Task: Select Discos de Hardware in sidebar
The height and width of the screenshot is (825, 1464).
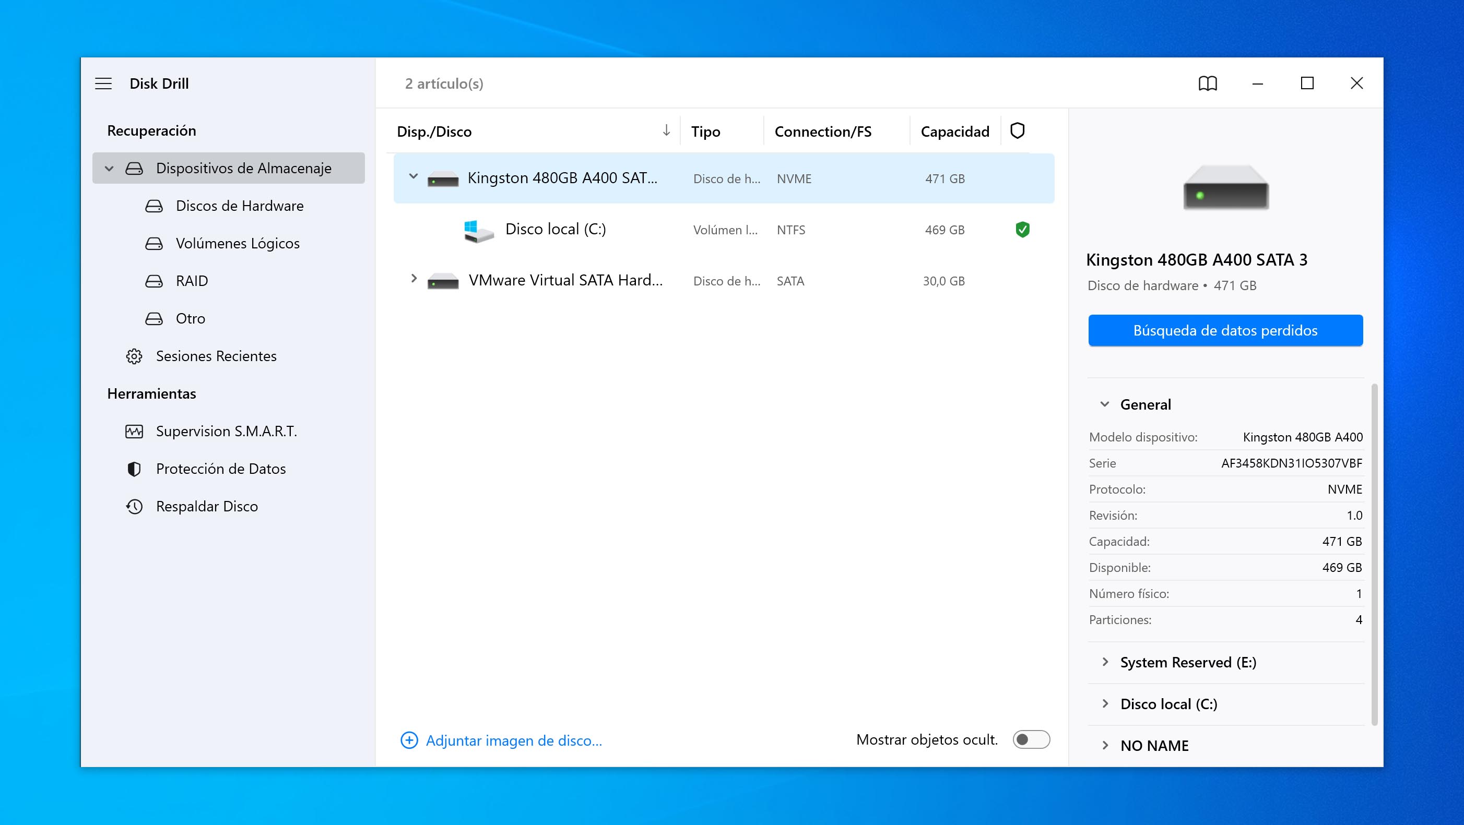Action: click(x=229, y=206)
